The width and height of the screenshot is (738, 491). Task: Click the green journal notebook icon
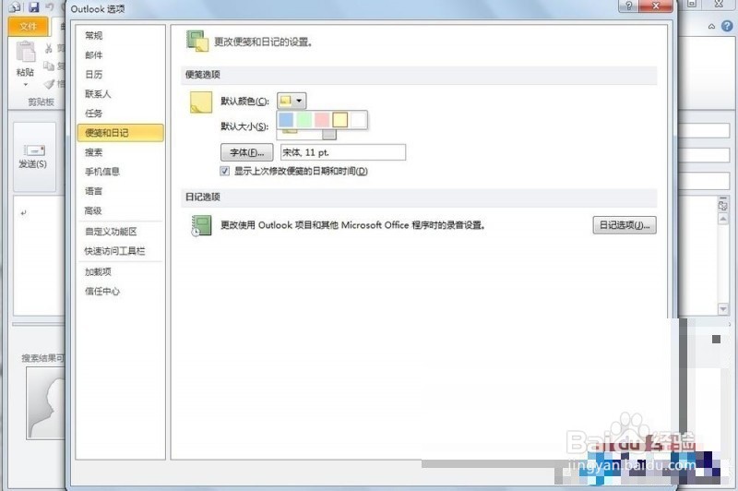[201, 225]
